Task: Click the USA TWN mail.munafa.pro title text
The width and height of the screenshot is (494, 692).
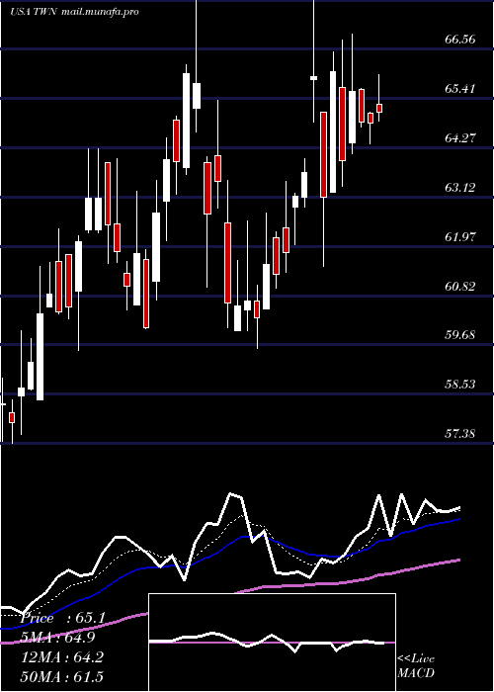Action: 74,12
